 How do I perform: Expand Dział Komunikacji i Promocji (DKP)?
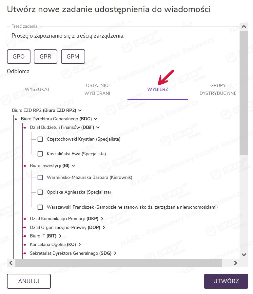coord(102,218)
